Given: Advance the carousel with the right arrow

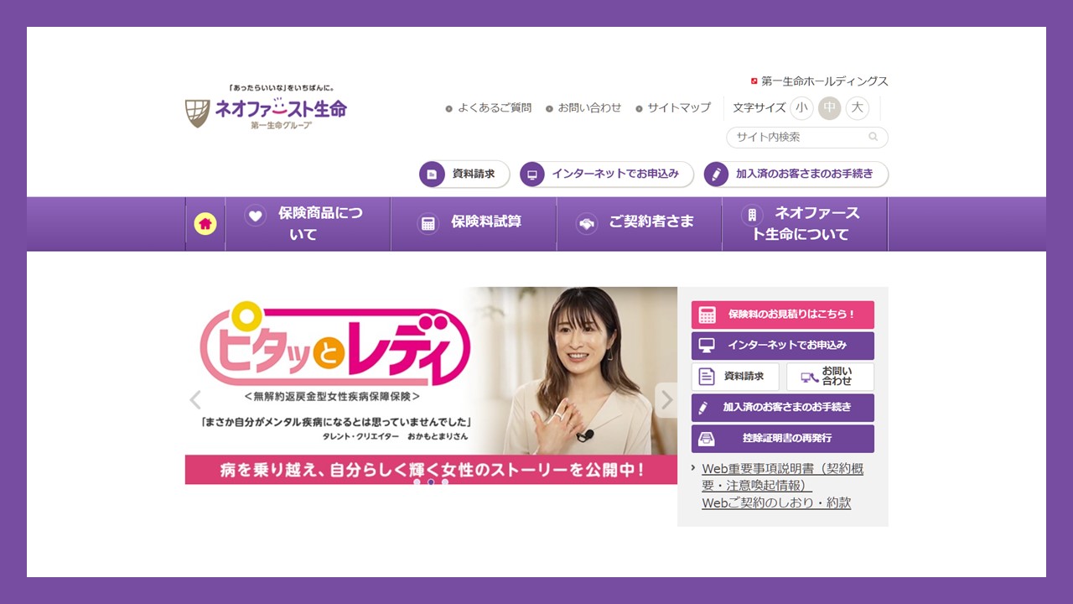Looking at the screenshot, I should click(666, 400).
